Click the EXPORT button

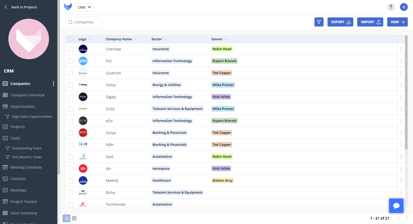coord(340,22)
